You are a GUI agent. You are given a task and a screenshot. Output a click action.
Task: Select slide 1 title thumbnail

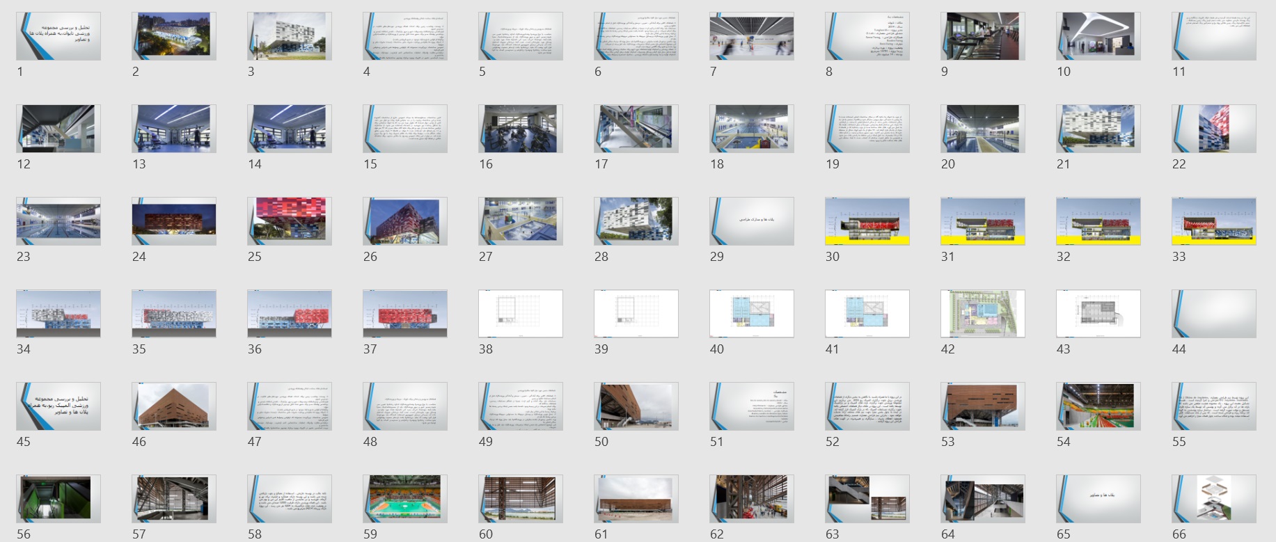(58, 36)
